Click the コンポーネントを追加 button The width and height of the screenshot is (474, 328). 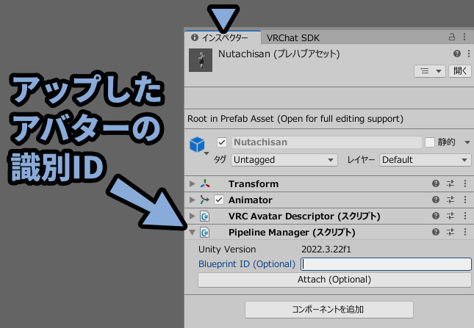click(329, 310)
